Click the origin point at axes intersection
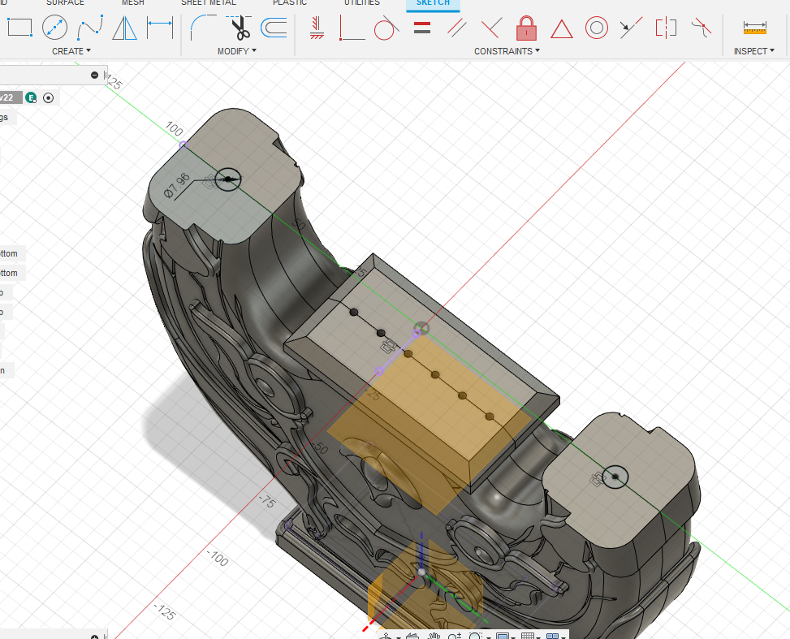The width and height of the screenshot is (790, 639). (421, 329)
